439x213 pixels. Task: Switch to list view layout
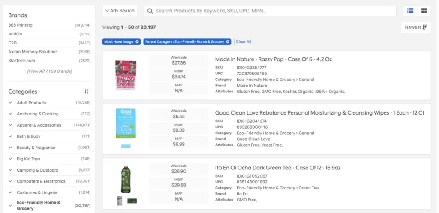click(x=410, y=11)
